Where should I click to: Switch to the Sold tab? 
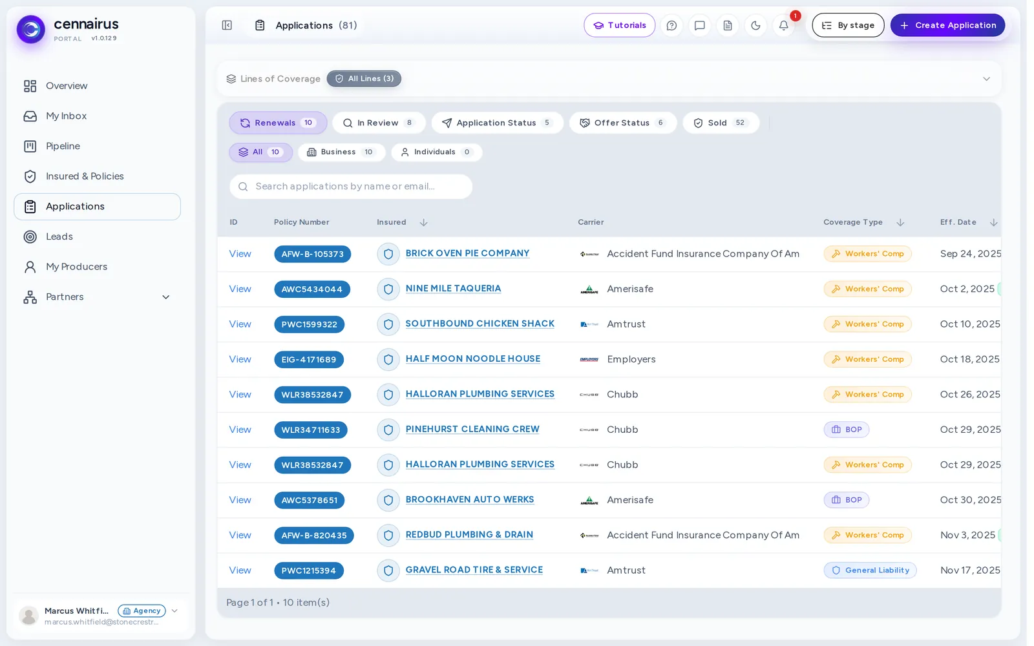coord(721,123)
